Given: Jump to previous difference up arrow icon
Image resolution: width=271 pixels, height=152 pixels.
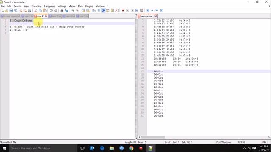Looking at the screenshot, I should tap(152, 11).
